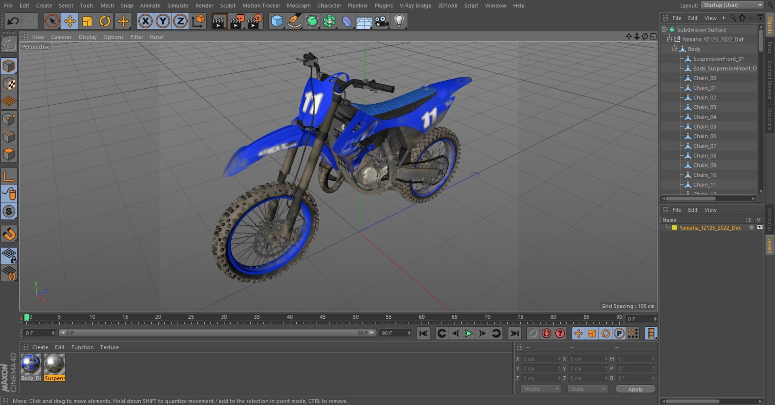Image resolution: width=775 pixels, height=405 pixels.
Task: Click the timeline preview range bar
Action: pyautogui.click(x=218, y=333)
